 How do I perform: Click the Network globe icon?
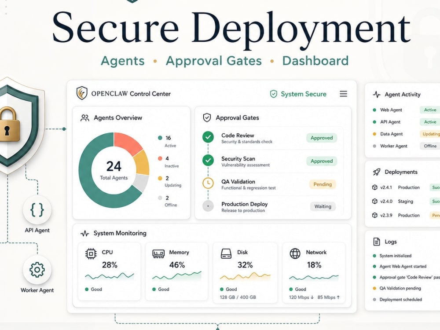[x=295, y=253]
